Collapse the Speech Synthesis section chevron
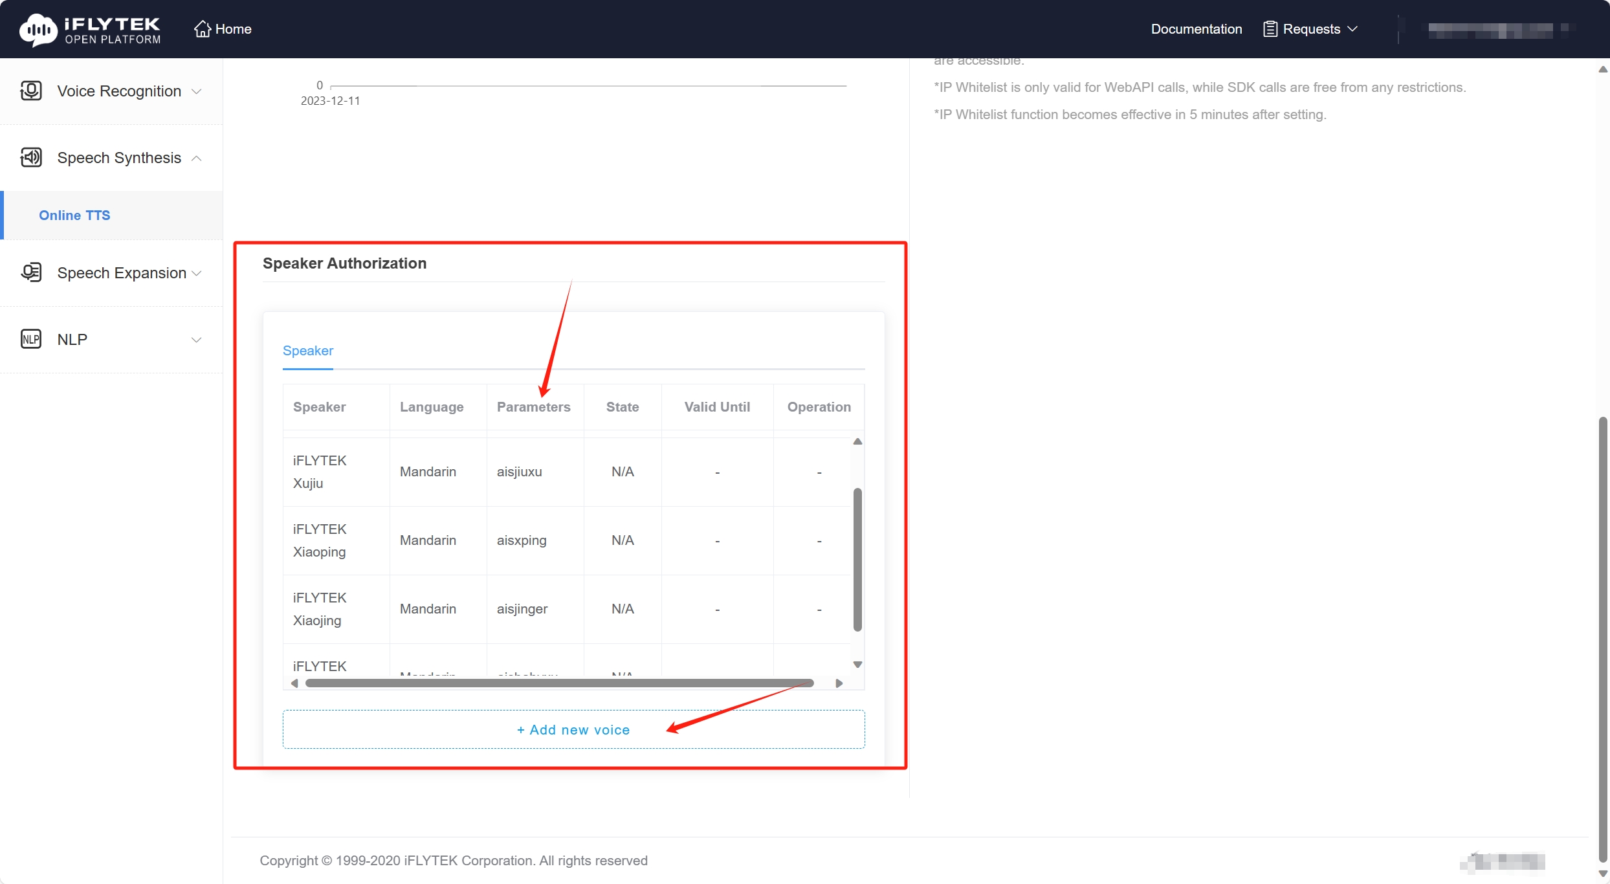The height and width of the screenshot is (884, 1610). click(x=197, y=158)
